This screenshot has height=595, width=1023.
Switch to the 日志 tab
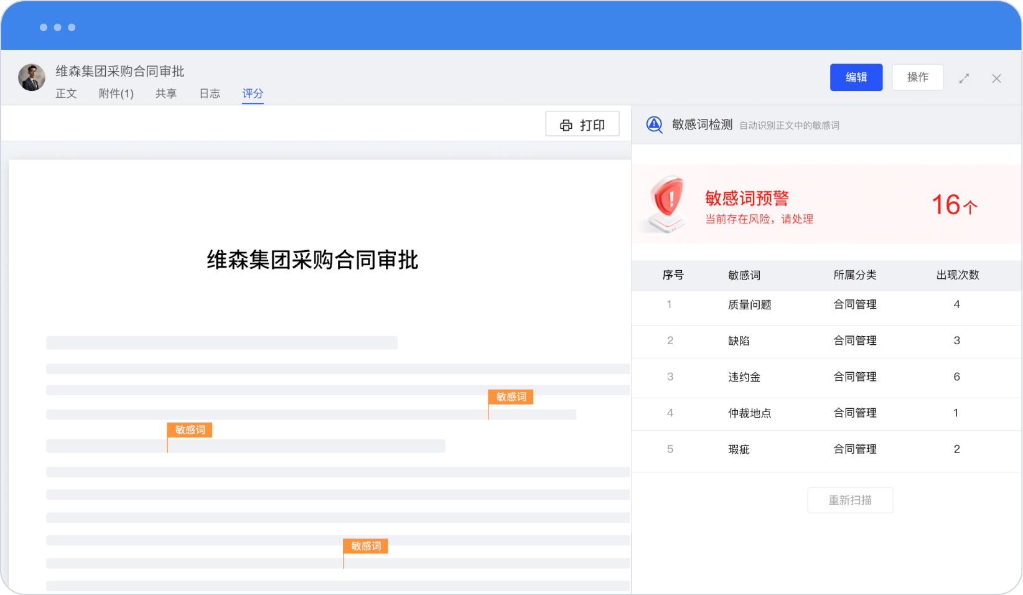pos(210,93)
